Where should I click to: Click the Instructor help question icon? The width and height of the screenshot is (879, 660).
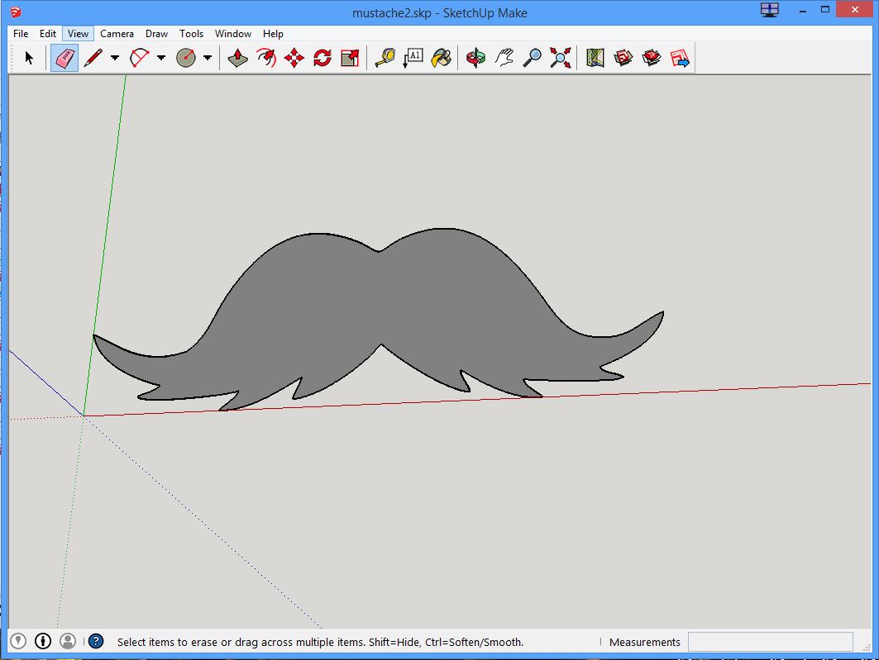click(96, 641)
